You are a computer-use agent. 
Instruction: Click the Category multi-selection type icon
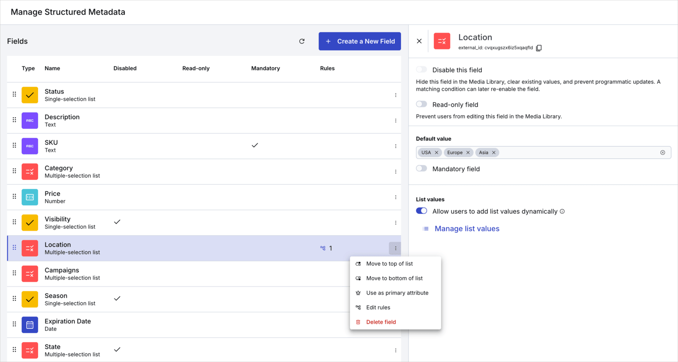(x=30, y=172)
